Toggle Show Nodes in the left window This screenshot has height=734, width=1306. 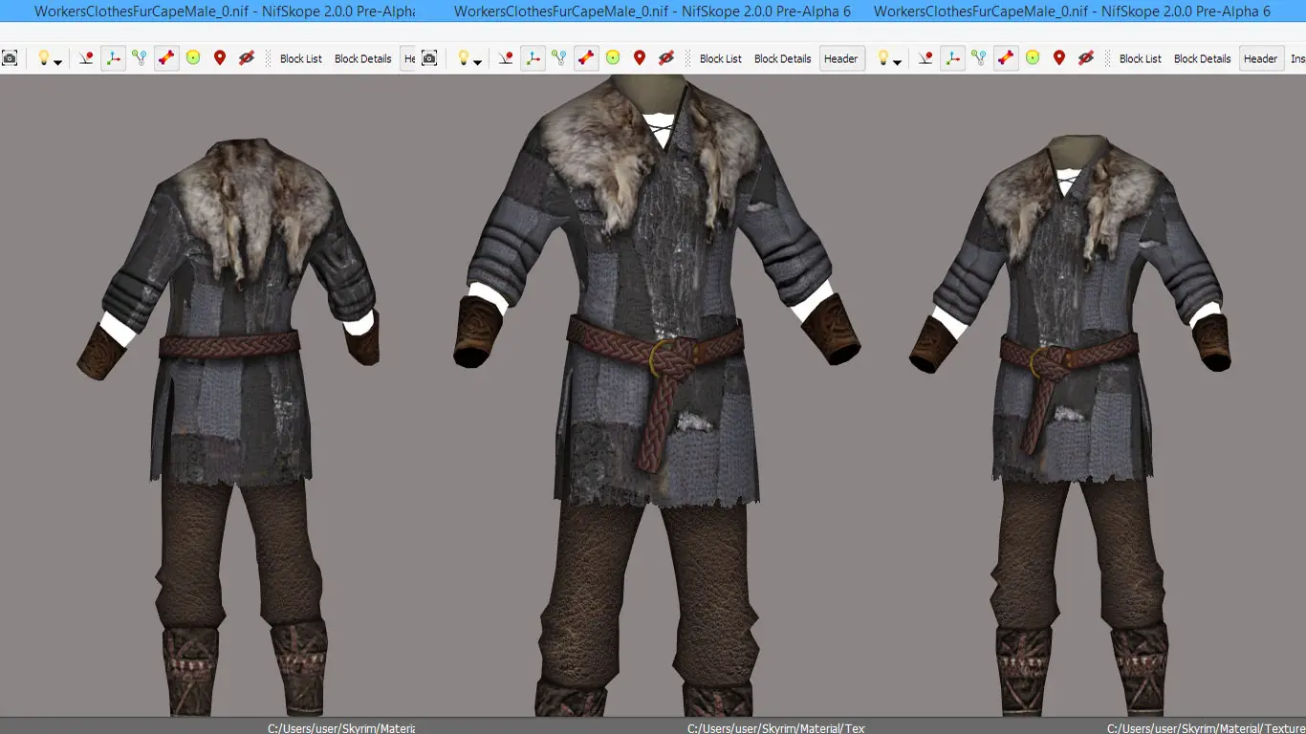(x=140, y=58)
